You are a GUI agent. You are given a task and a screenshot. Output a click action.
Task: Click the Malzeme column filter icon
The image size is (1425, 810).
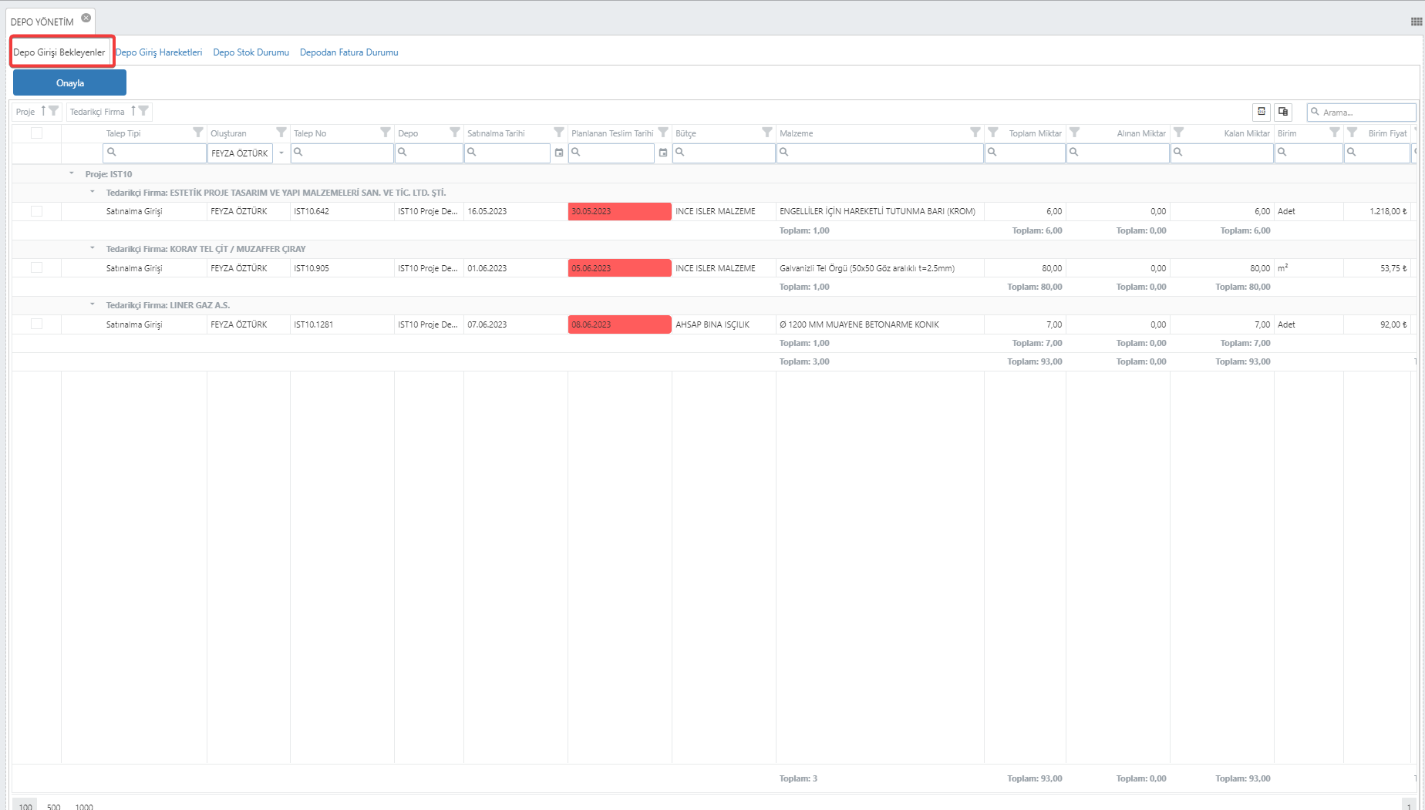tap(975, 133)
